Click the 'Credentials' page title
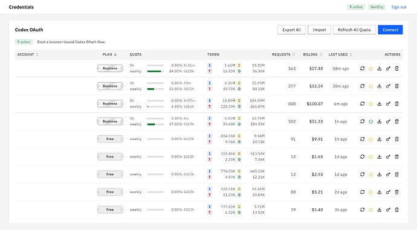 pos(21,7)
